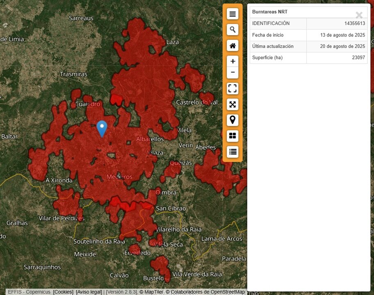
Task: Open the search magnifier tool
Action: click(x=233, y=29)
